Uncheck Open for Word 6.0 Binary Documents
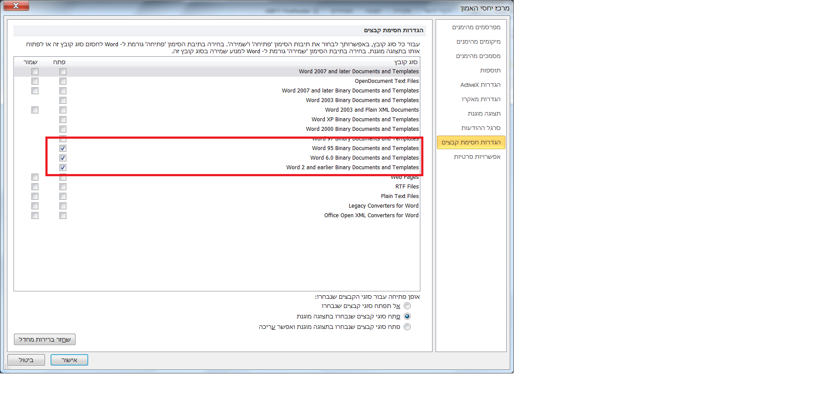 (63, 158)
